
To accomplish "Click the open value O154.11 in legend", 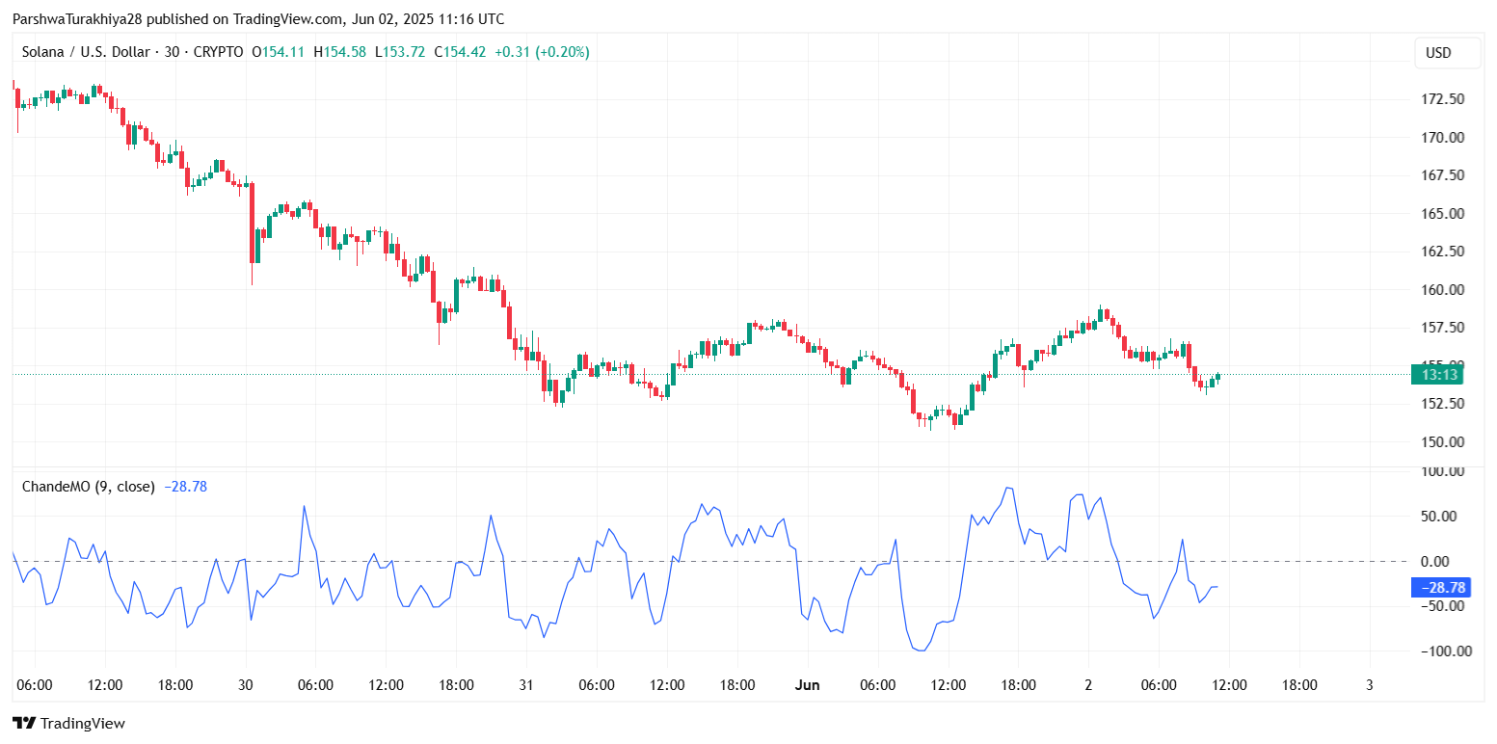I will coord(278,52).
